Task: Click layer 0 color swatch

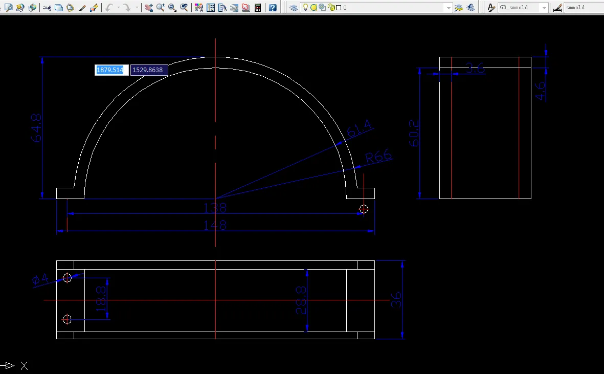Action: (x=339, y=8)
